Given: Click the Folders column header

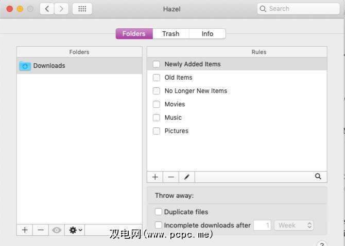Looking at the screenshot, I should click(x=79, y=52).
